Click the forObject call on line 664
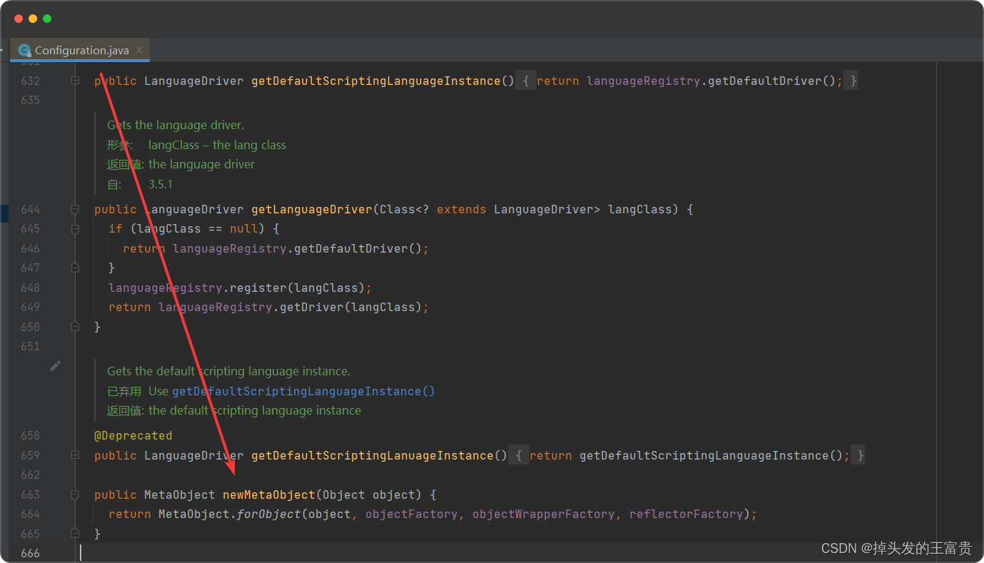The image size is (984, 563). pos(269,514)
